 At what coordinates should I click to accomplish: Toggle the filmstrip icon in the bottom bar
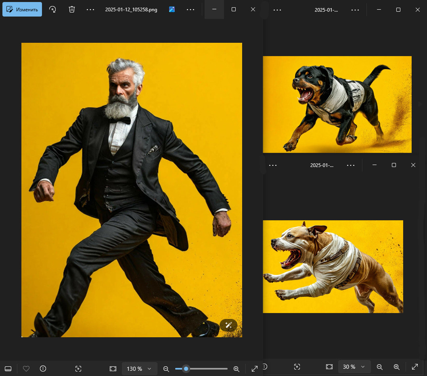coord(8,369)
